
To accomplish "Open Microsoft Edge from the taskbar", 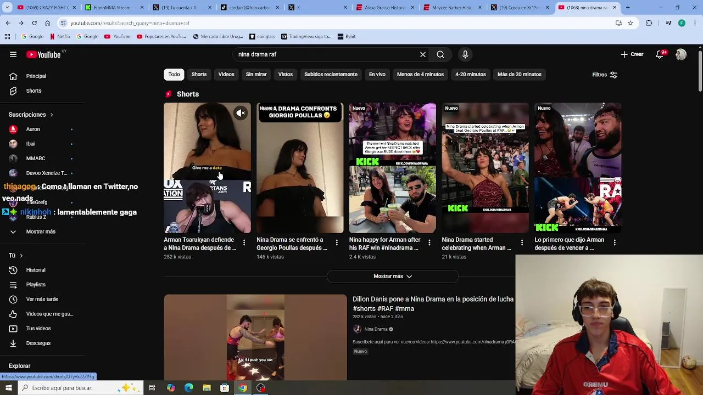I will (x=188, y=388).
